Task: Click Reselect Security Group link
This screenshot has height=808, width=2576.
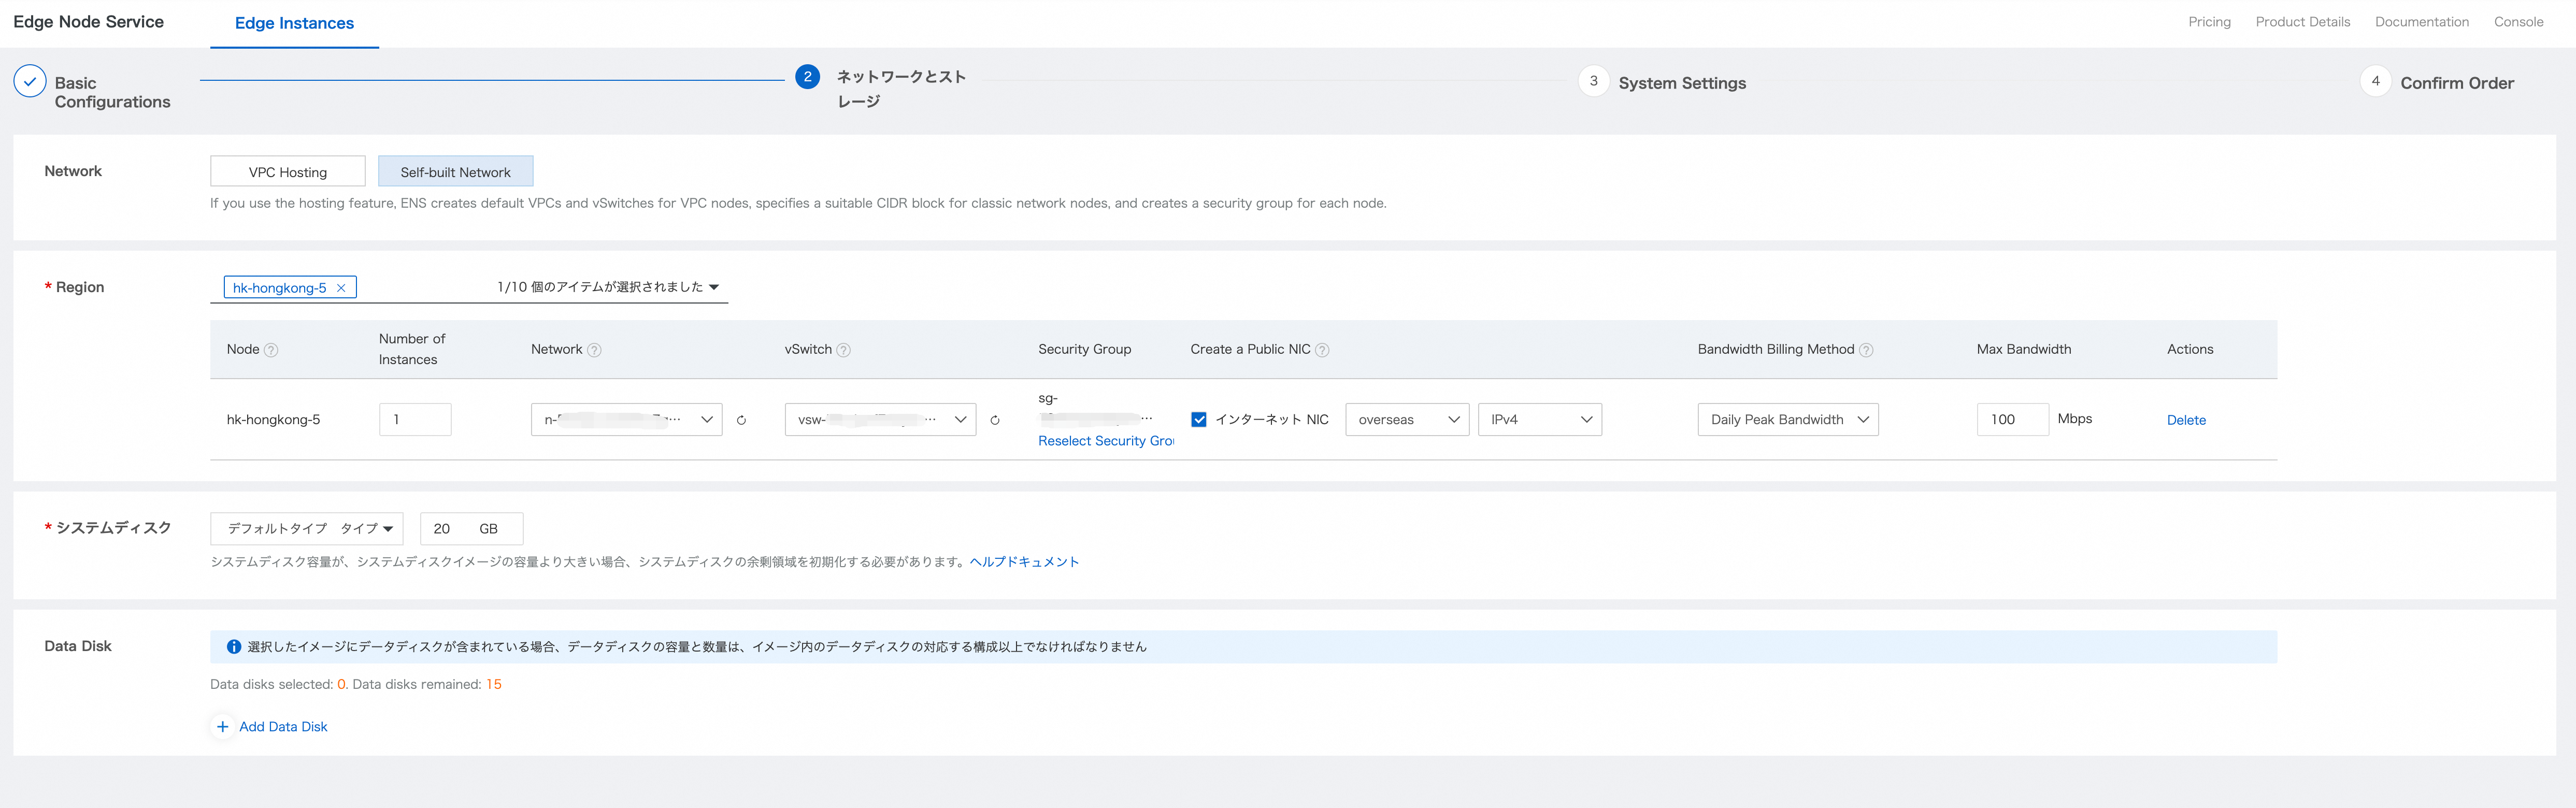Action: [1106, 441]
